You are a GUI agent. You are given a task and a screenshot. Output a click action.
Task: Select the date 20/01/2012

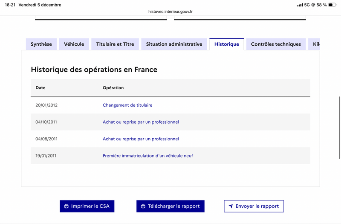[46, 105]
